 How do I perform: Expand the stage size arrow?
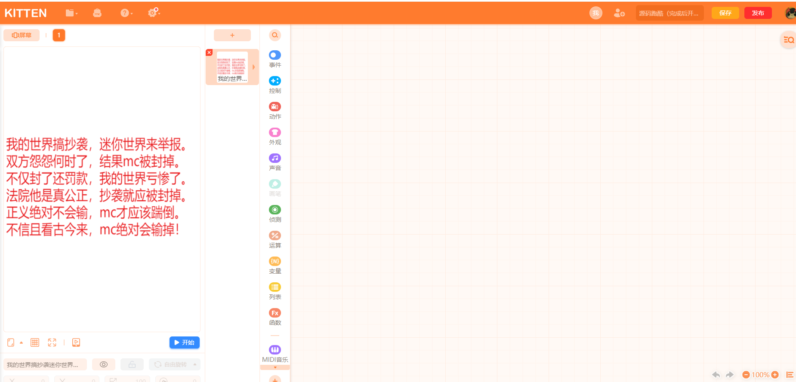21,343
